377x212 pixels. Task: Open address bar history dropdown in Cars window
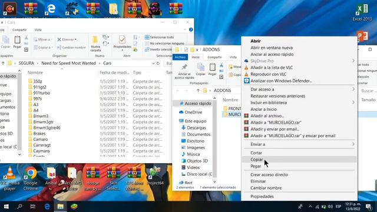[153, 63]
